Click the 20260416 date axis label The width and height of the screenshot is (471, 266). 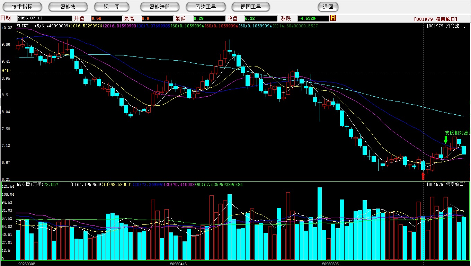click(178, 264)
